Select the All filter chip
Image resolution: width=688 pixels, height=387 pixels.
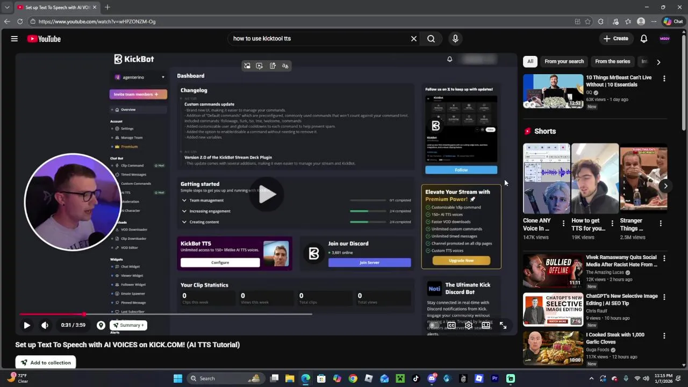coord(530,61)
